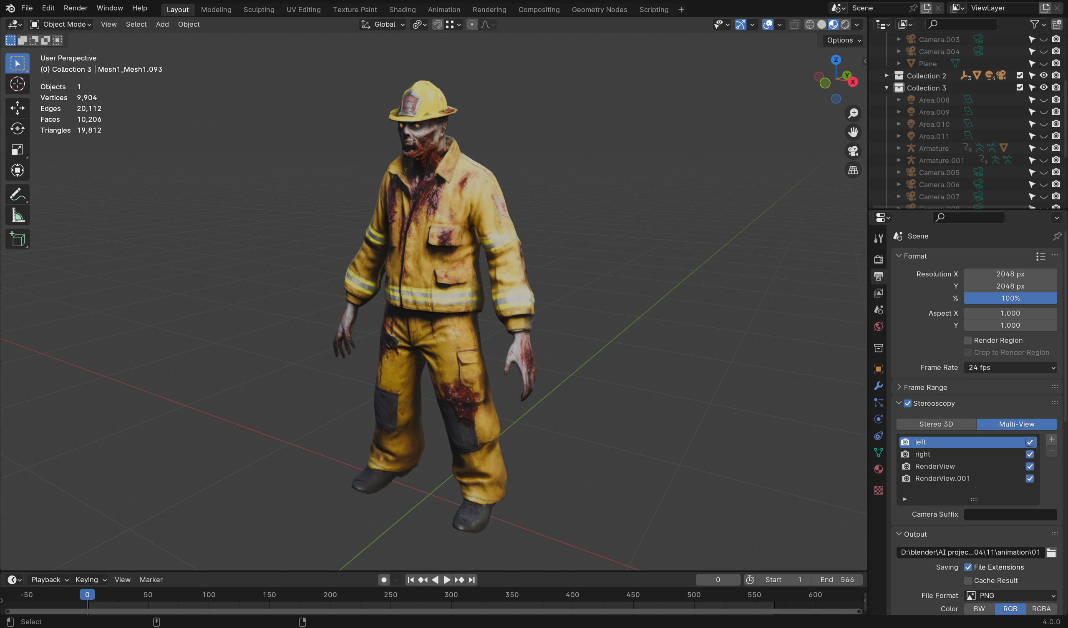Toggle Collection 2 exclude checkbox
Viewport: 1068px width, 628px height.
click(x=1020, y=75)
